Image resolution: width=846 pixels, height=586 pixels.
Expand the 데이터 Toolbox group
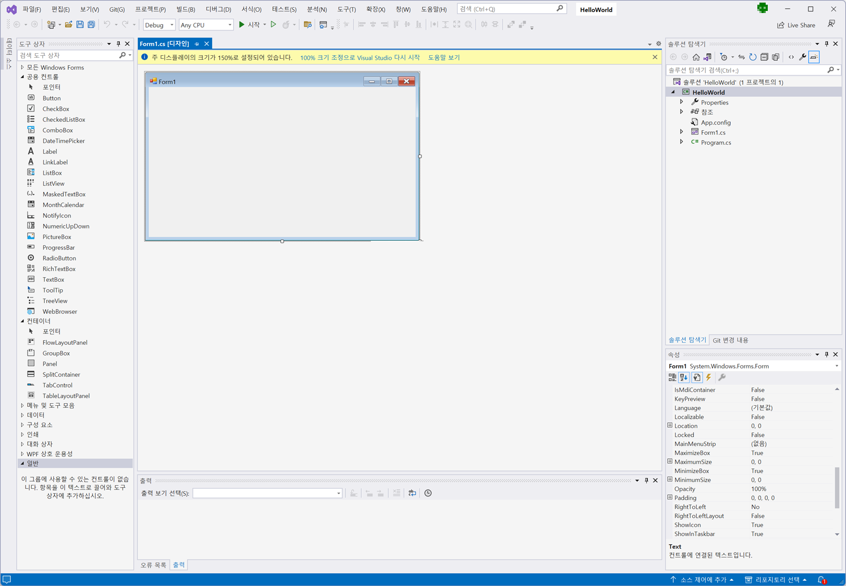22,415
